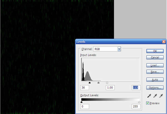The image size is (167, 114).
Task: Focus the output level field showing 255
Action: click(136, 106)
